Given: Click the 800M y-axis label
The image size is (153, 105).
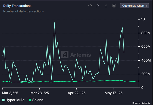Looking at the screenshot, I should point(146,33).
